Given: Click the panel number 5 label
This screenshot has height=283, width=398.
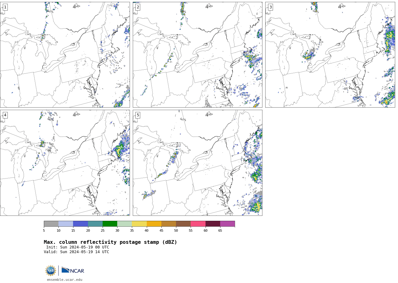Looking at the screenshot, I should (x=138, y=115).
